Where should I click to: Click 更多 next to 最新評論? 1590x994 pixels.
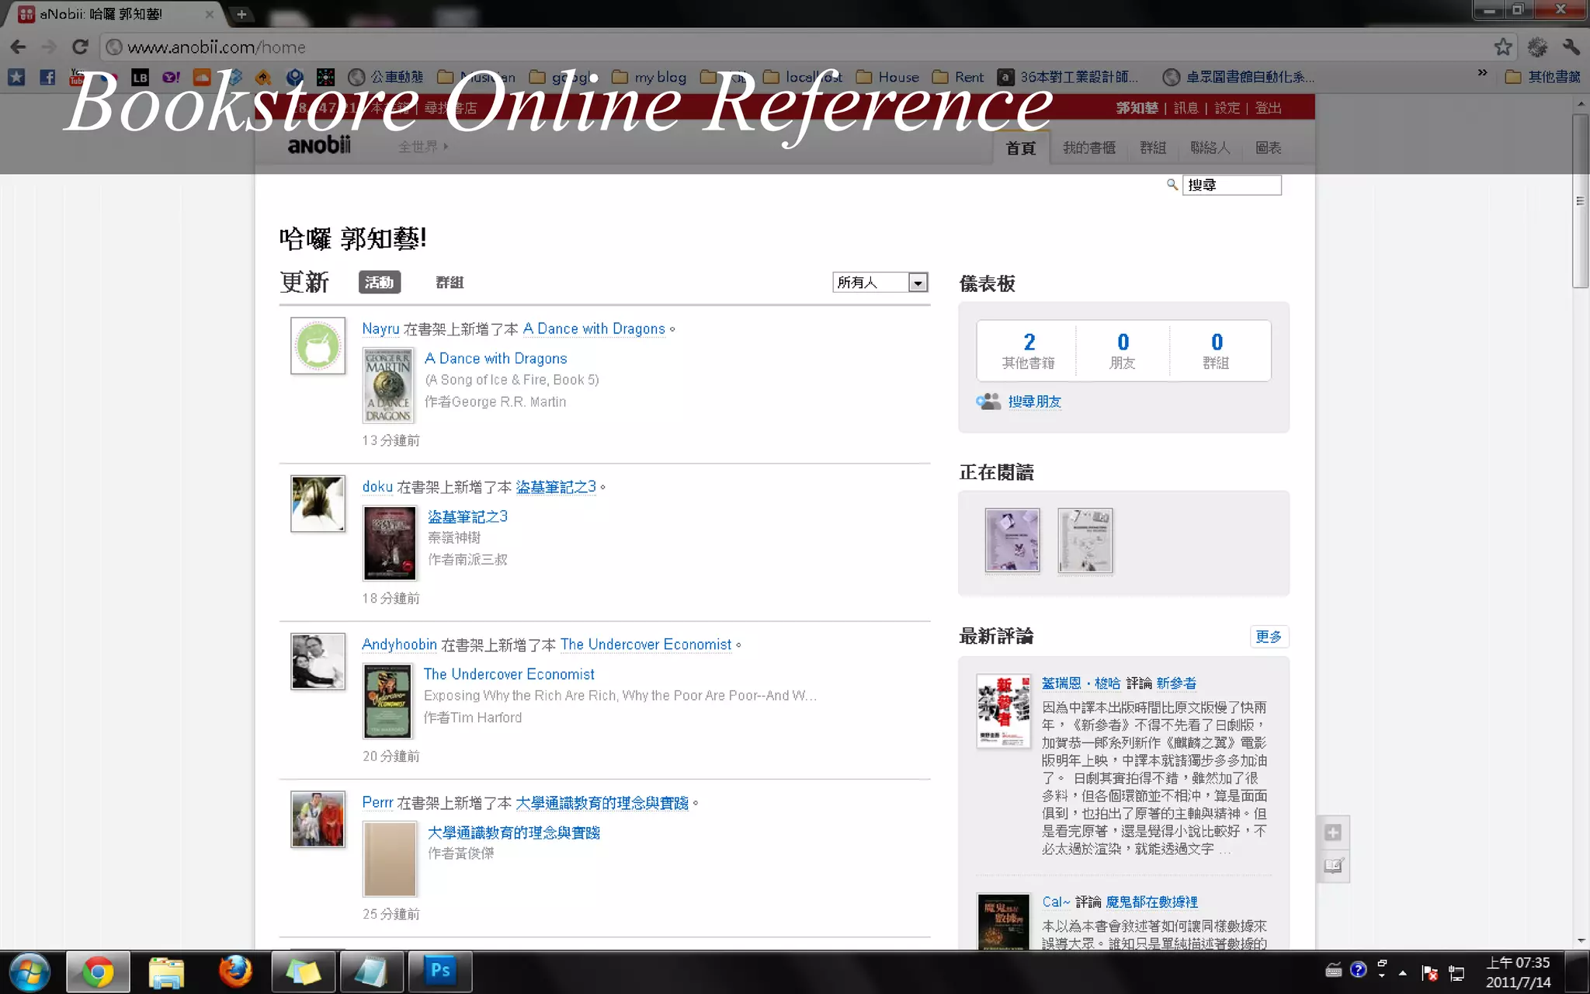1269,637
